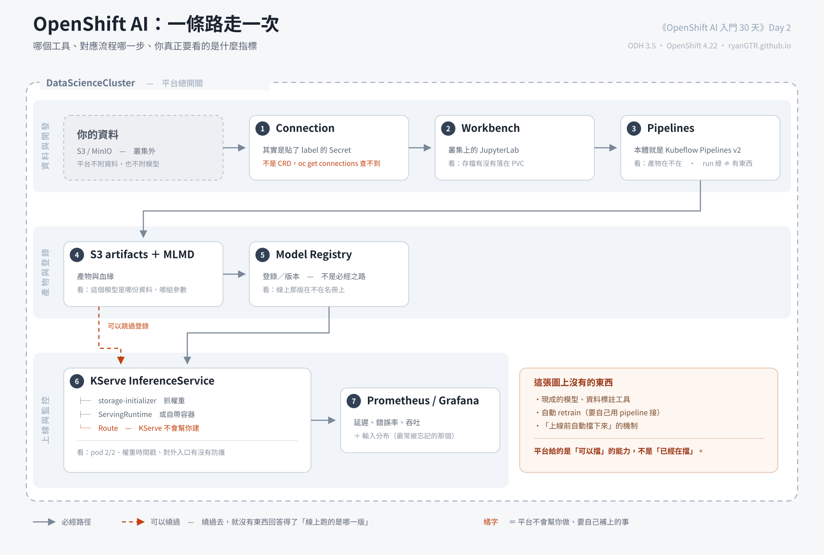Click the 'Pipelines' card heading
The image size is (824, 555).
670,128
